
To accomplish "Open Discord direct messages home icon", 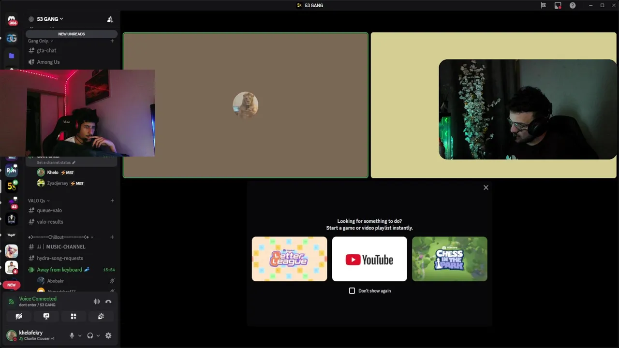I will click(12, 19).
